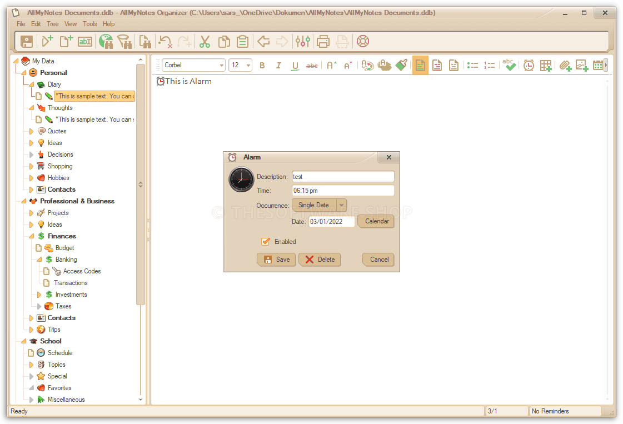Open the Corbel font name dropdown
The image size is (623, 424).
[221, 65]
